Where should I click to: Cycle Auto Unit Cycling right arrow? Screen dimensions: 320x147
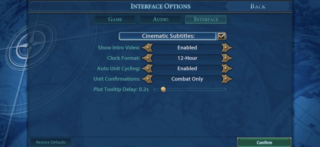click(x=227, y=68)
